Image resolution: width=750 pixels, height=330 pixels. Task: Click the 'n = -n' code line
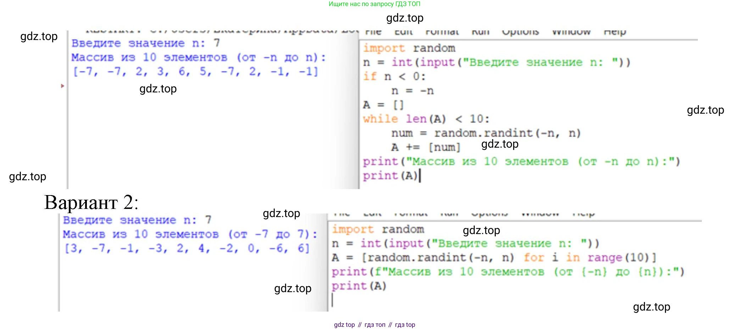[x=412, y=91]
